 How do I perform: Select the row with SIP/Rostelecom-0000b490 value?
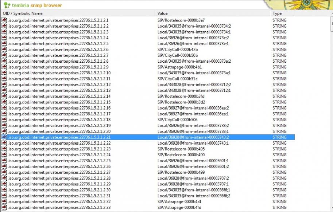[148, 155]
